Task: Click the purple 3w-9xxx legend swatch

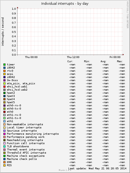Action: (4, 80)
